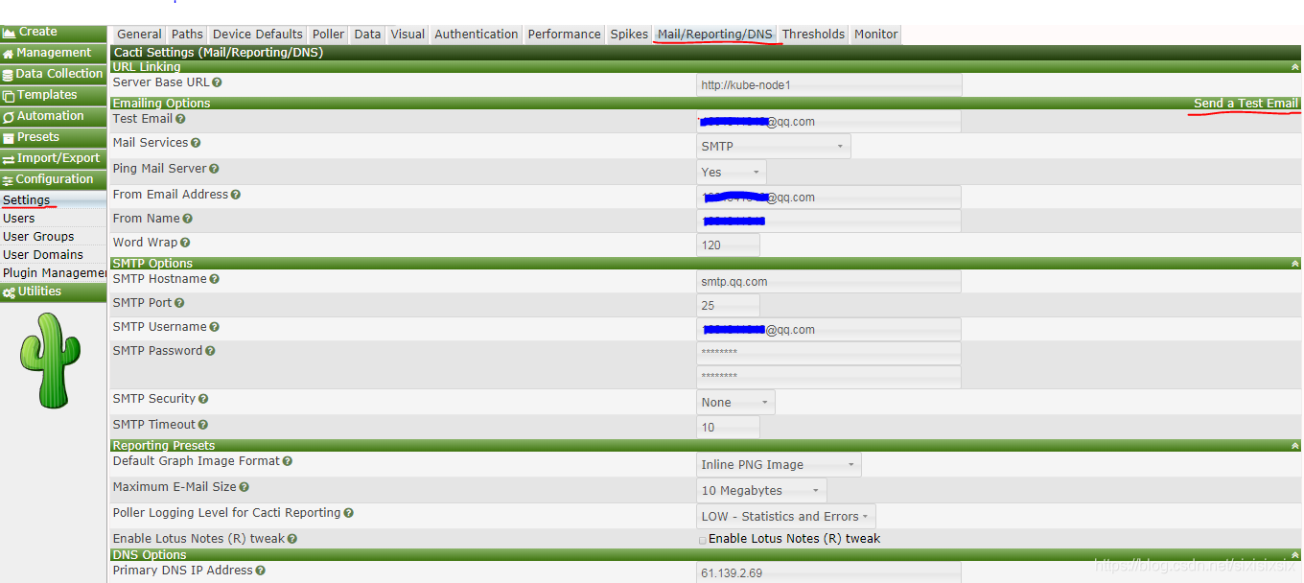Screen dimensions: 1304x583
Task: Expand the Import/Export menu
Action: point(54,158)
